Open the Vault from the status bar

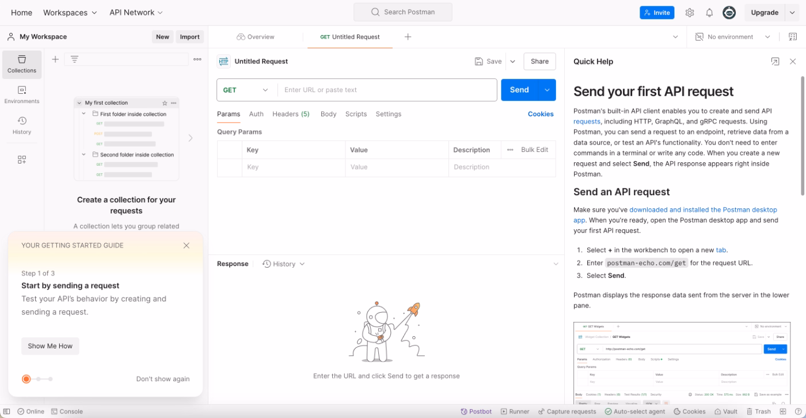[x=726, y=411]
